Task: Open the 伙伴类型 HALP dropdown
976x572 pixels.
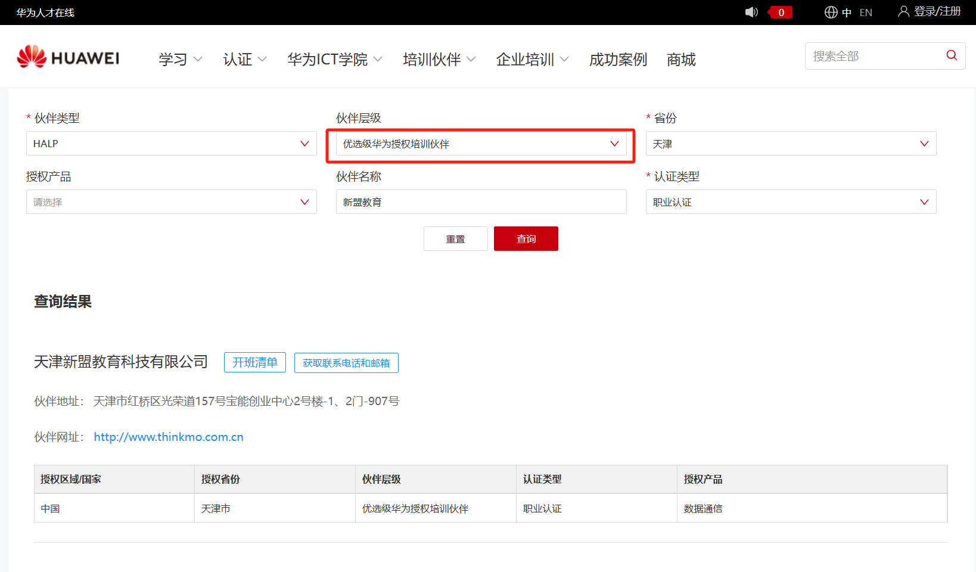Action: click(x=172, y=144)
